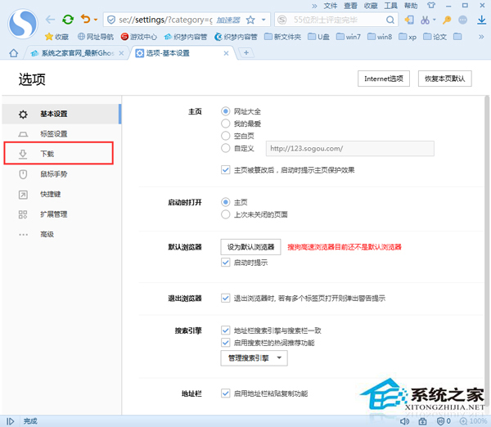This screenshot has width=491, height=427.
Task: Click the Internet选项 button
Action: (x=384, y=79)
